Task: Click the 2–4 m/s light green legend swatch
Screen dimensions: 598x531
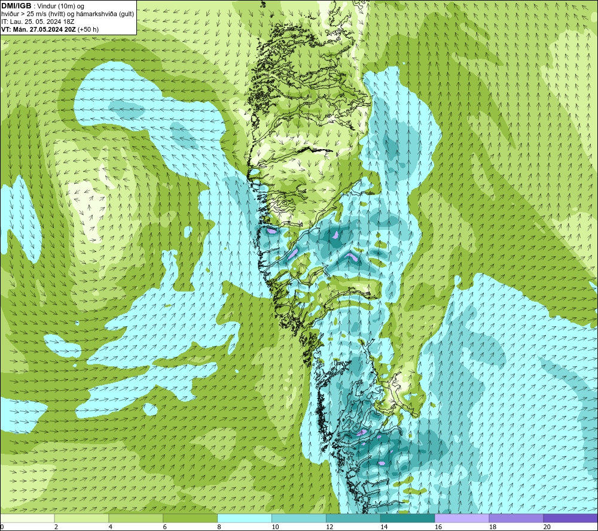Action: click(x=81, y=518)
